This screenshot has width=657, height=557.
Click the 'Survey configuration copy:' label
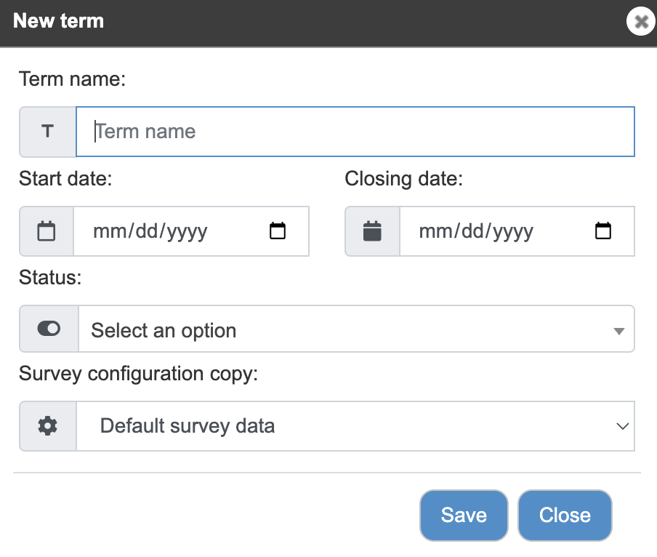tap(138, 374)
